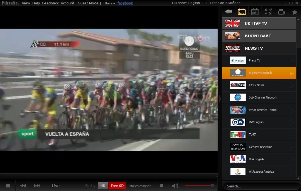Image resolution: width=301 pixels, height=191 pixels.
Task: Toggle favorite star for Press TV
Action: click(292, 61)
